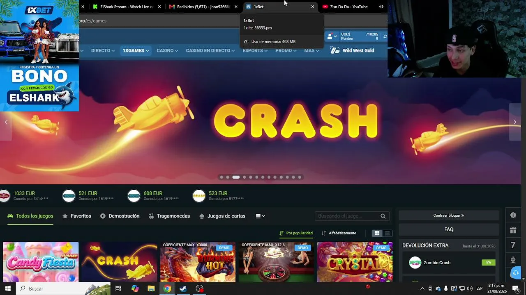
Task: Open the gift box sidebar icon
Action: pos(513,230)
